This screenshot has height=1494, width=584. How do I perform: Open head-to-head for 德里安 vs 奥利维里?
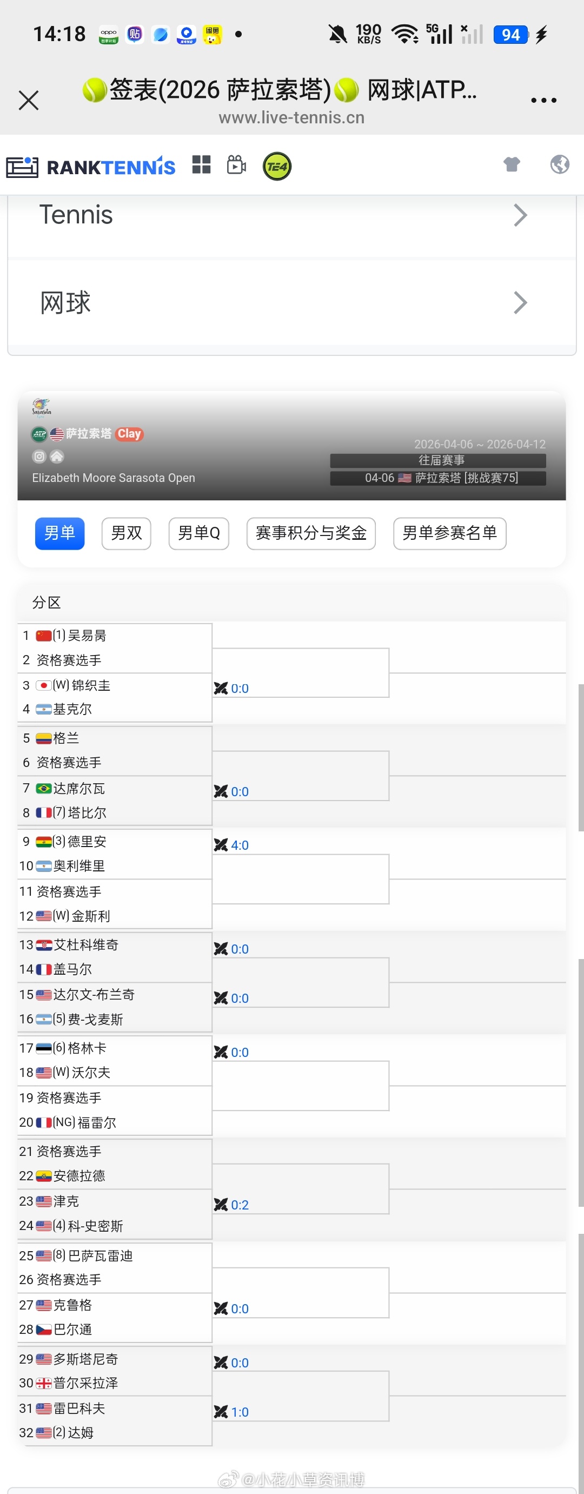coord(221,845)
